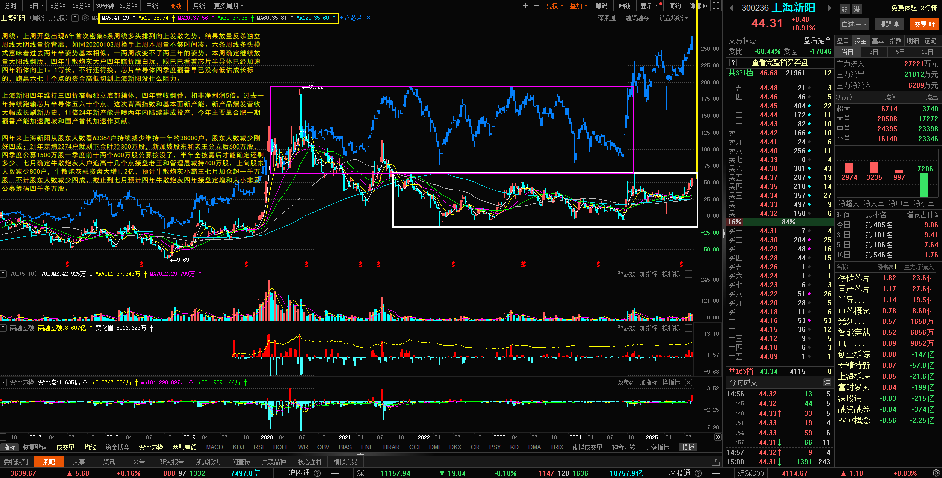Toggle the BOLL indicator
The height and width of the screenshot is (478, 942).
(x=281, y=447)
